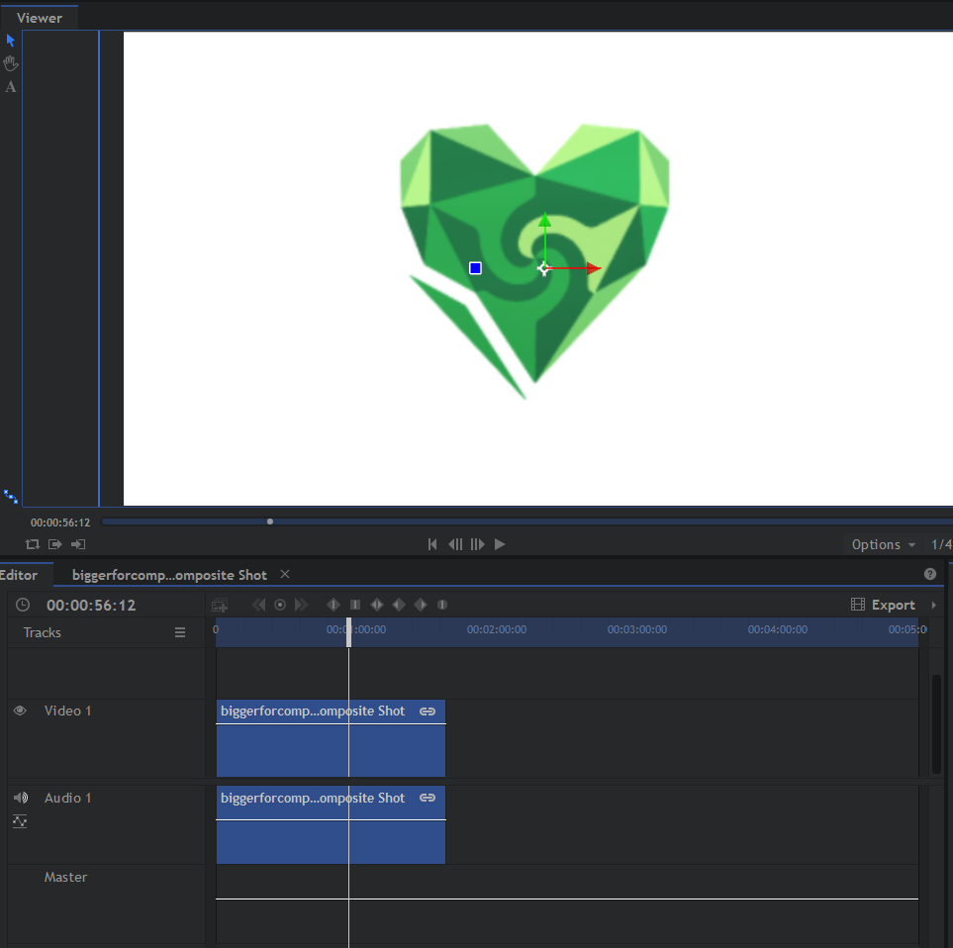953x948 pixels.
Task: Mute the Audio 1 track
Action: point(20,798)
